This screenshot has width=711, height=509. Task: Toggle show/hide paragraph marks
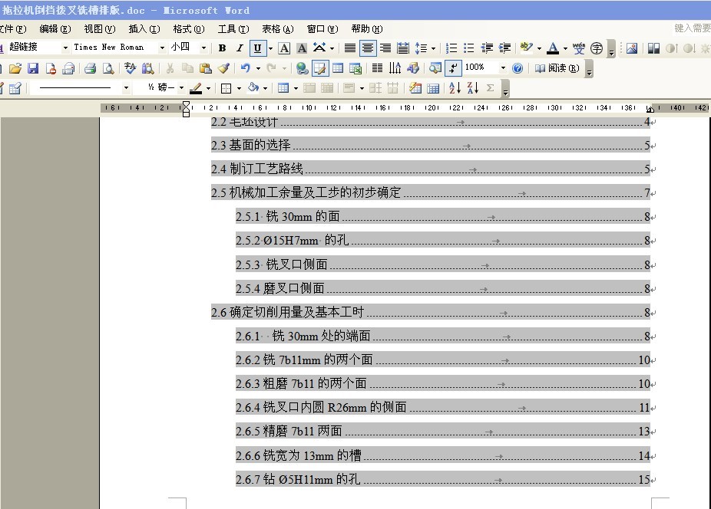click(453, 68)
